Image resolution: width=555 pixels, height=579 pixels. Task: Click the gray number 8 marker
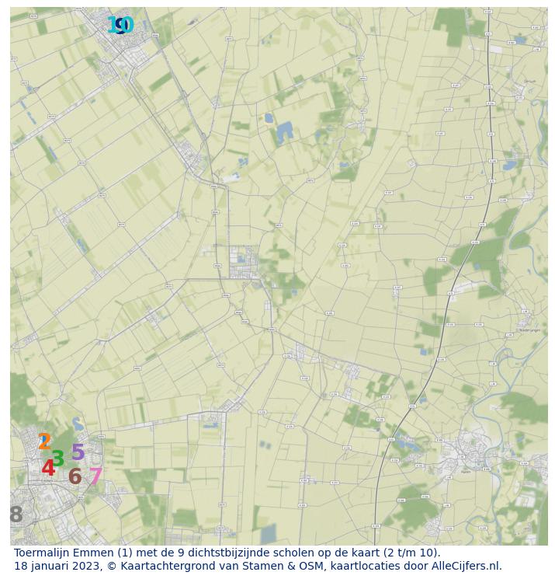coord(16,514)
